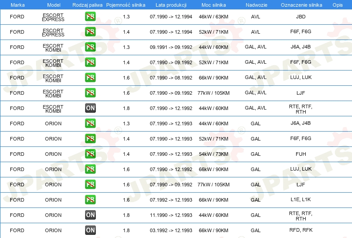Click the Oznaczenie silnika column header
The height and width of the screenshot is (238, 352).
pos(302,5)
